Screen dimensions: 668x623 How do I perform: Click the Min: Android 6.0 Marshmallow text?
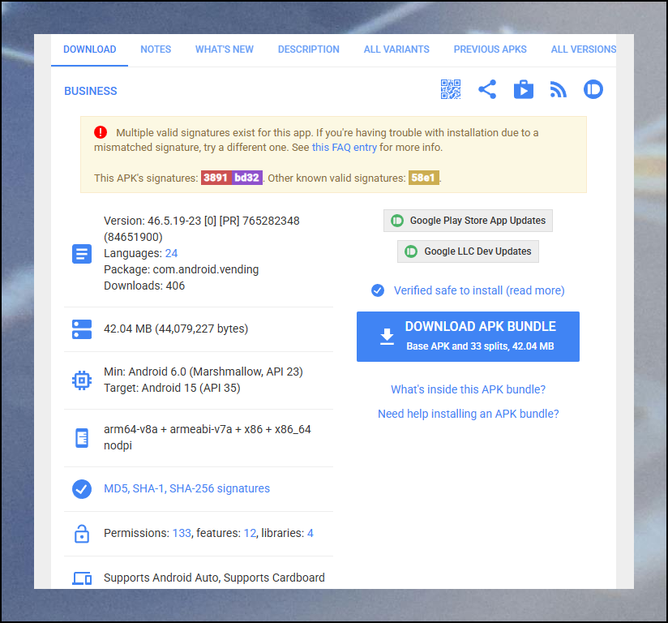tap(203, 372)
